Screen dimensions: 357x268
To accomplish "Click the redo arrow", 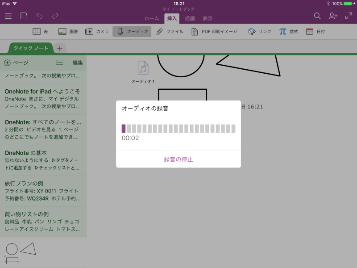I will 55,16.
